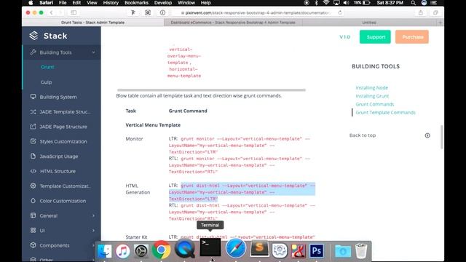Screen dimensions: 466x262
Task: Open Google Chrome from the Dock
Action: point(161,250)
